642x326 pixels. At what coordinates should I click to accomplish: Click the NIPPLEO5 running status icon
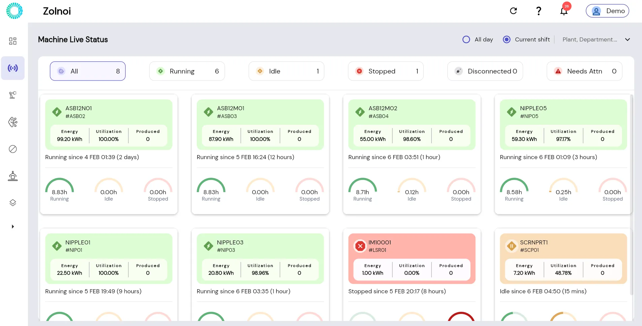tap(512, 112)
